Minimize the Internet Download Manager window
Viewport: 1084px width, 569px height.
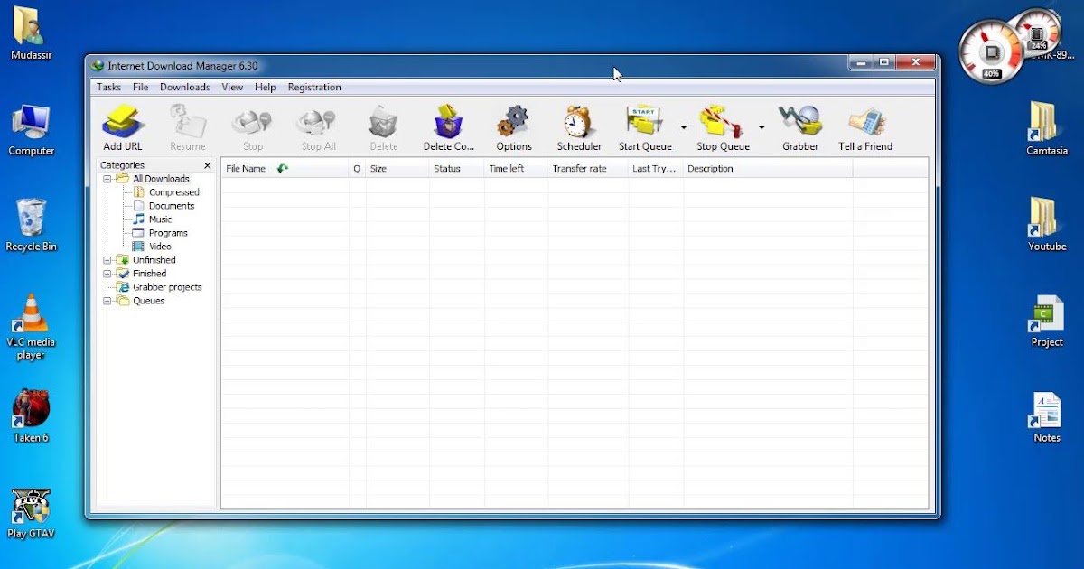(x=860, y=62)
